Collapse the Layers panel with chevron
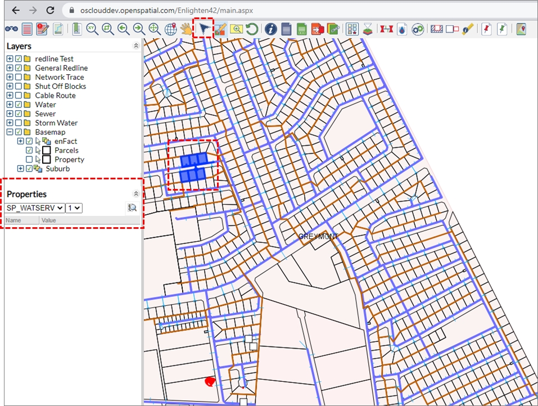The image size is (538, 406). [x=135, y=46]
